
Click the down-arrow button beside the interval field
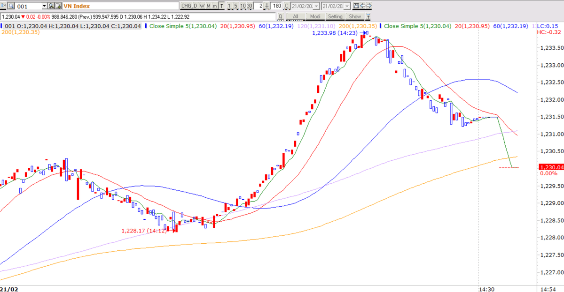pyautogui.click(x=266, y=6)
